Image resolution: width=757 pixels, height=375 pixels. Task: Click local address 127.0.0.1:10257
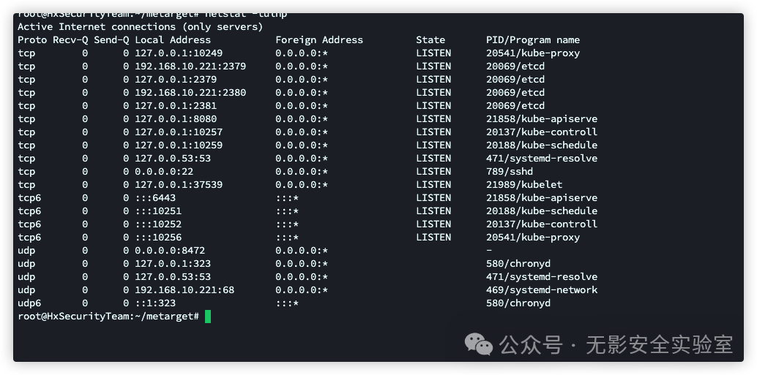[x=179, y=132]
